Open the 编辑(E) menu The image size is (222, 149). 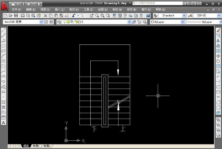tap(31, 9)
